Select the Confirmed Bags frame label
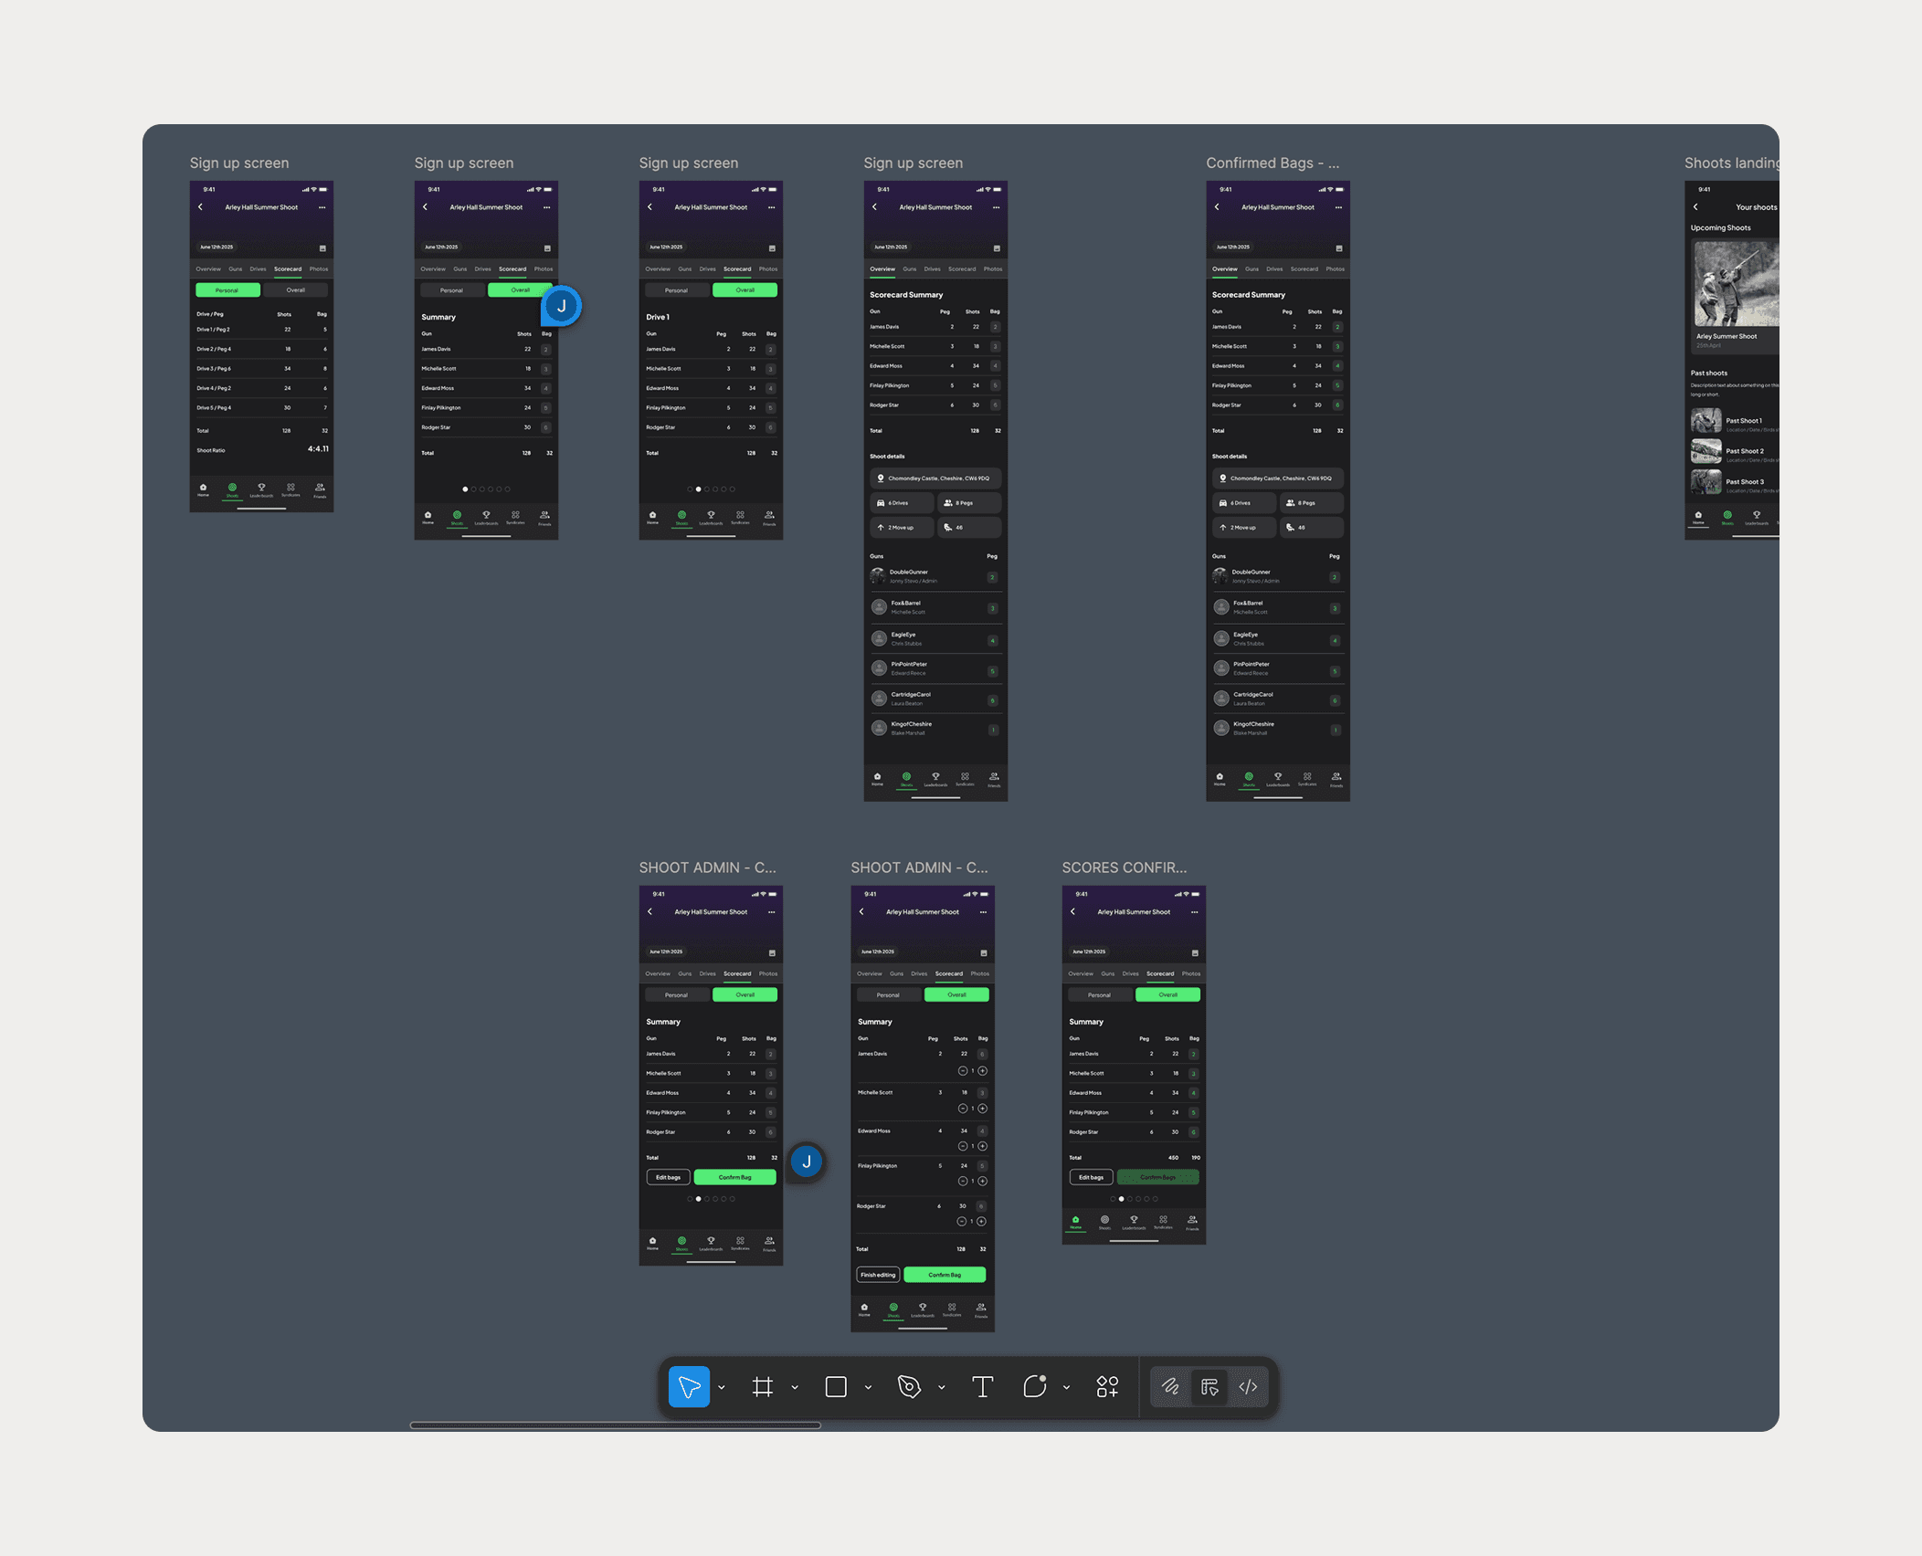This screenshot has width=1922, height=1556. coord(1272,163)
